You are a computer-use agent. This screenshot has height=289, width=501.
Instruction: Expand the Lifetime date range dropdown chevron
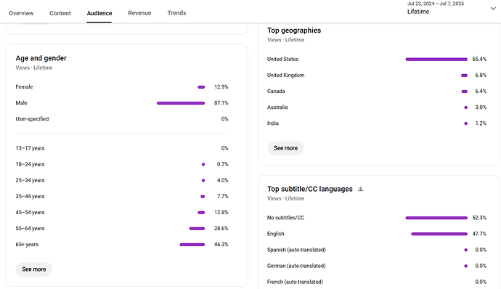click(493, 9)
